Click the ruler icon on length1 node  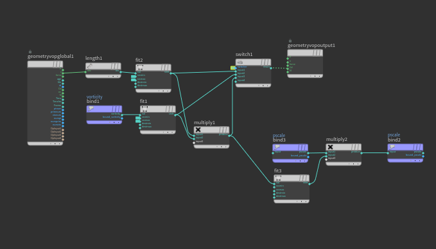pos(89,66)
